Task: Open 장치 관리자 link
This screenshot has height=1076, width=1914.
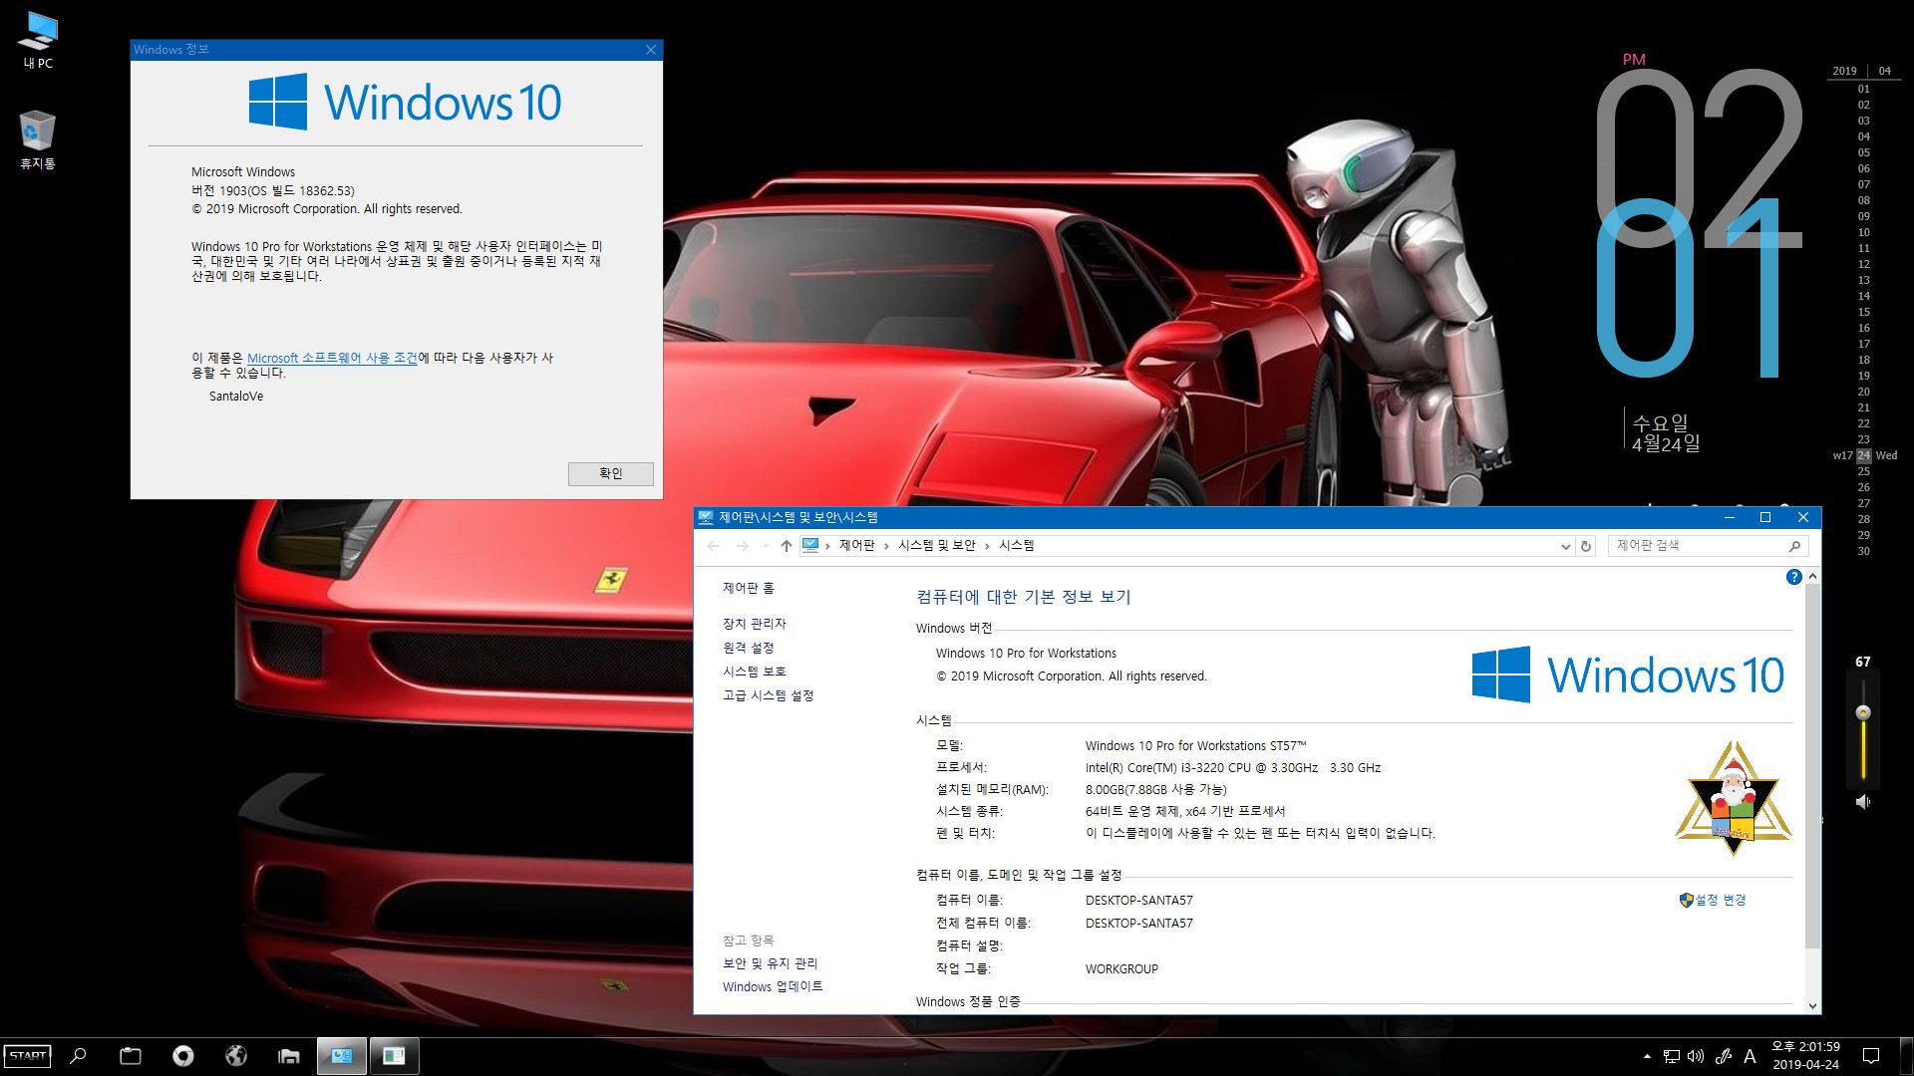Action: (x=755, y=624)
